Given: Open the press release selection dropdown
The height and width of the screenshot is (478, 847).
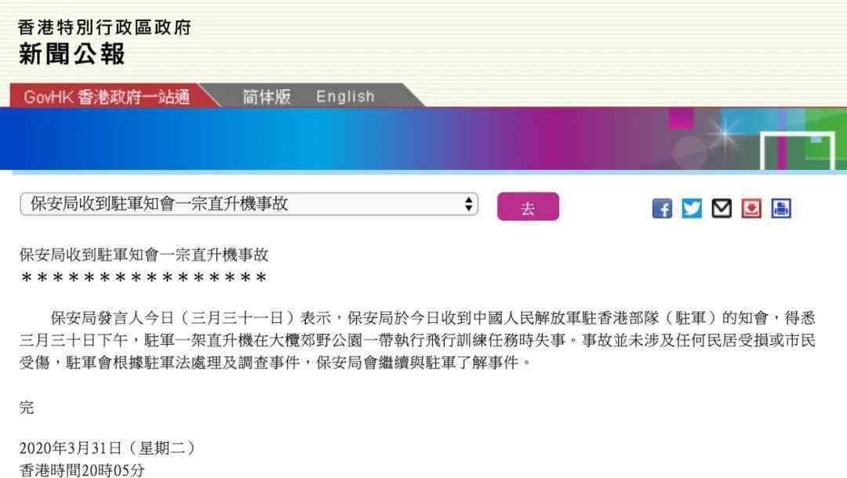Looking at the screenshot, I should (x=249, y=204).
